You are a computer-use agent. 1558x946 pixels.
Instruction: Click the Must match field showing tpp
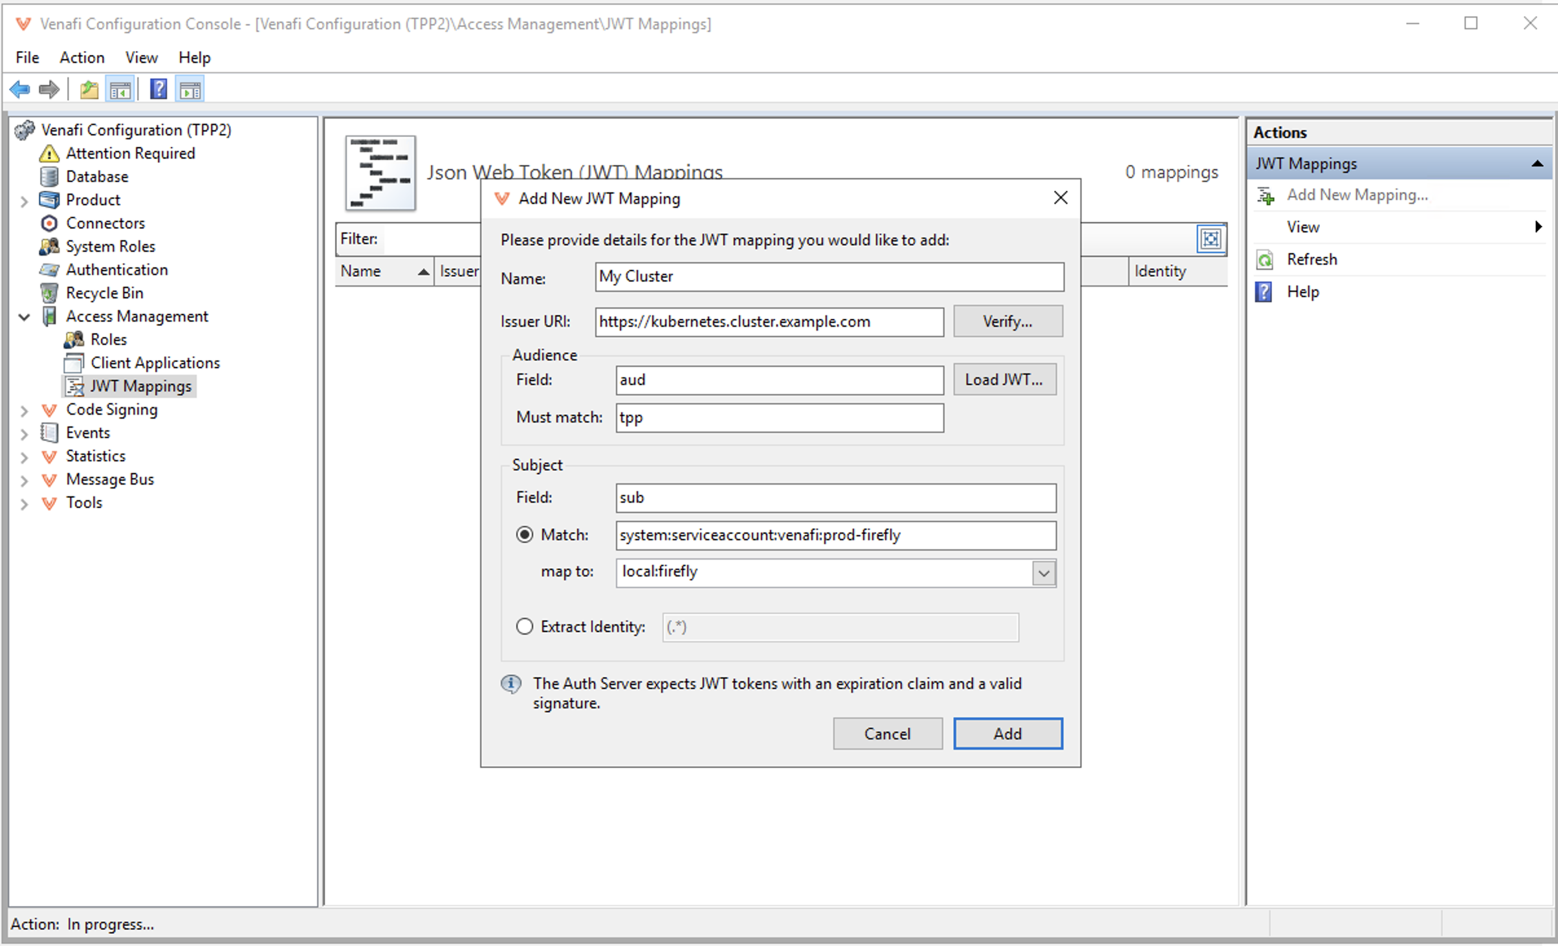pyautogui.click(x=780, y=417)
